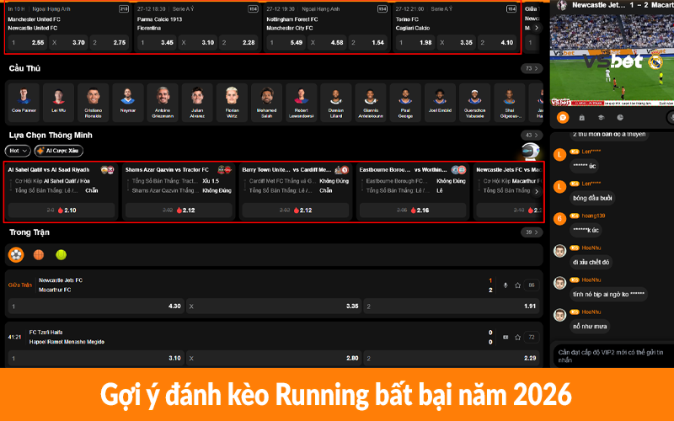Select 2.12 combo odds on Barry Town card
The image size is (674, 421).
click(x=296, y=210)
